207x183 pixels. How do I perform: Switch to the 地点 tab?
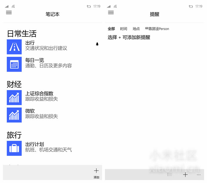tap(136, 29)
